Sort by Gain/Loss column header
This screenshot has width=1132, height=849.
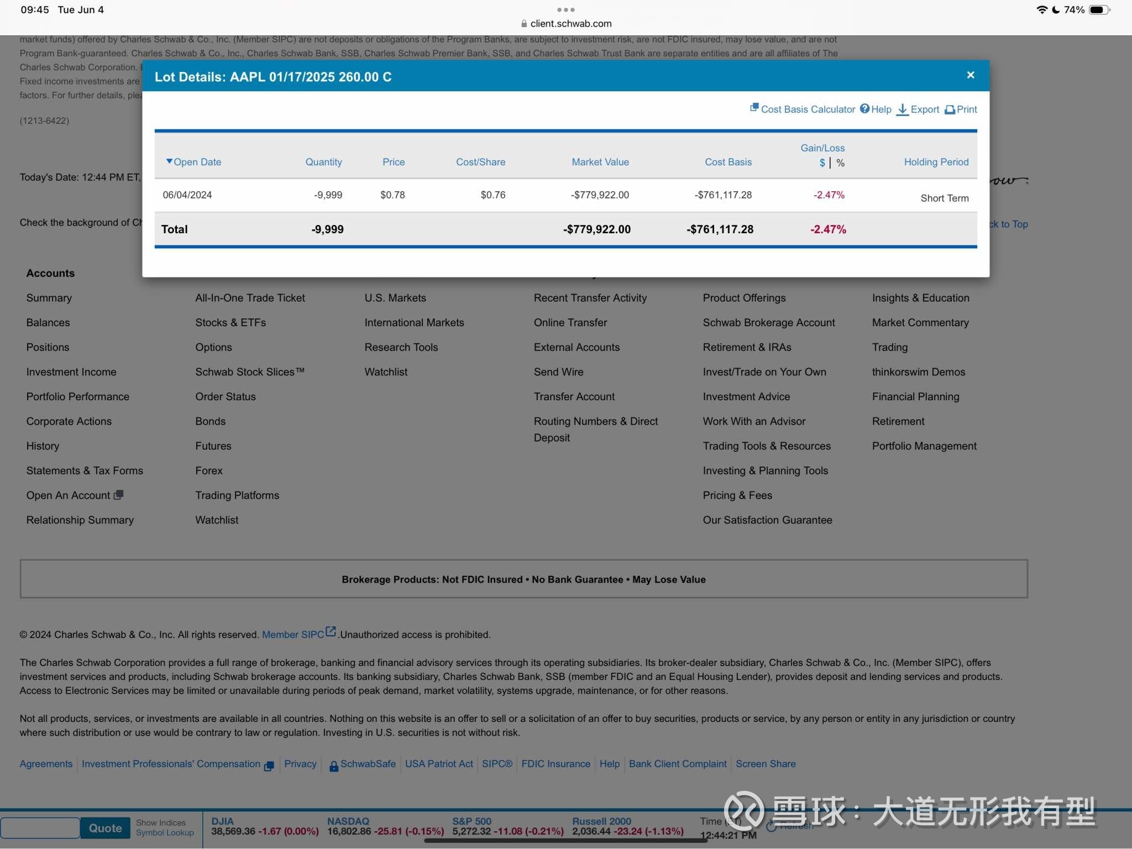[822, 148]
